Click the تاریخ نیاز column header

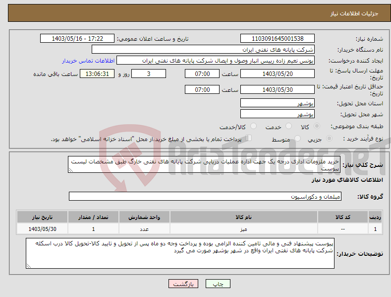click(x=42, y=217)
